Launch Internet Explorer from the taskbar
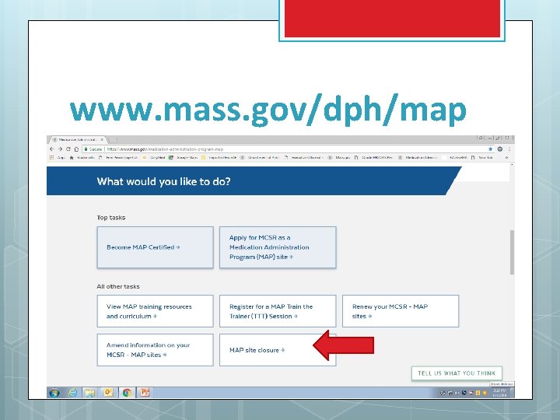 73,393
